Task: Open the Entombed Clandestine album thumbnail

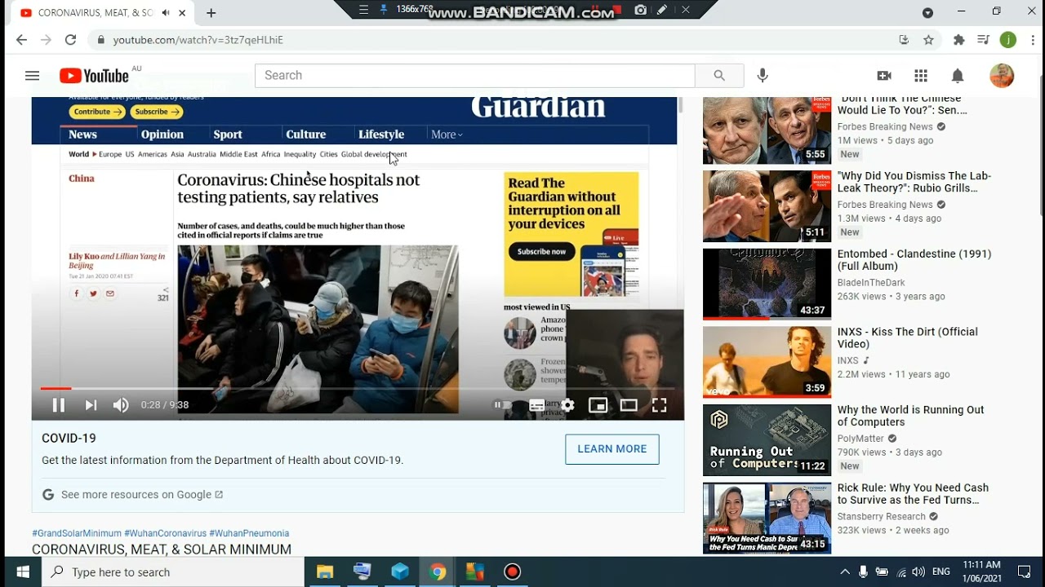Action: pyautogui.click(x=767, y=284)
